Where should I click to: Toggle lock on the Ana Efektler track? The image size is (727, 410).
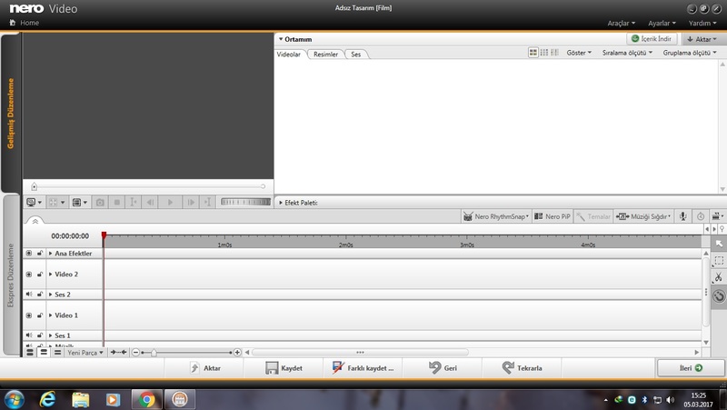coord(40,254)
